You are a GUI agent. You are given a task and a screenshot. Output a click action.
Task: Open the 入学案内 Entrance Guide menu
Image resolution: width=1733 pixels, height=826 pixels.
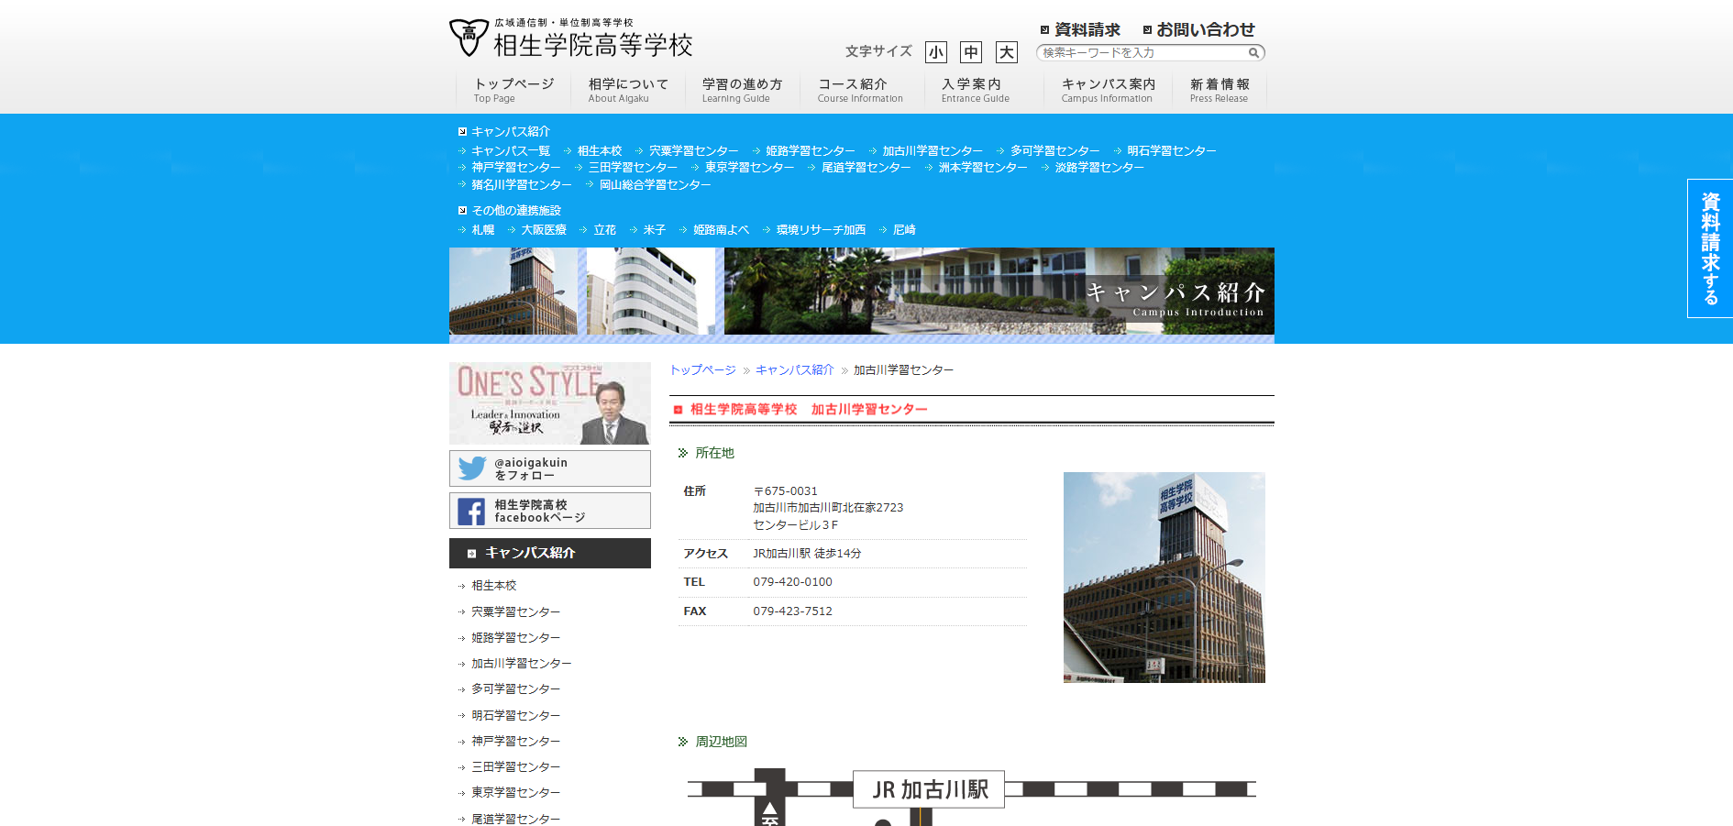975,90
